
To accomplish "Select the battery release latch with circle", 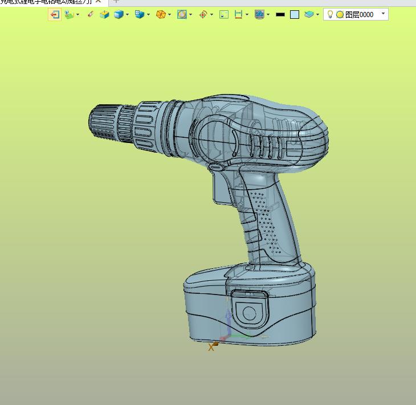I will click(250, 309).
